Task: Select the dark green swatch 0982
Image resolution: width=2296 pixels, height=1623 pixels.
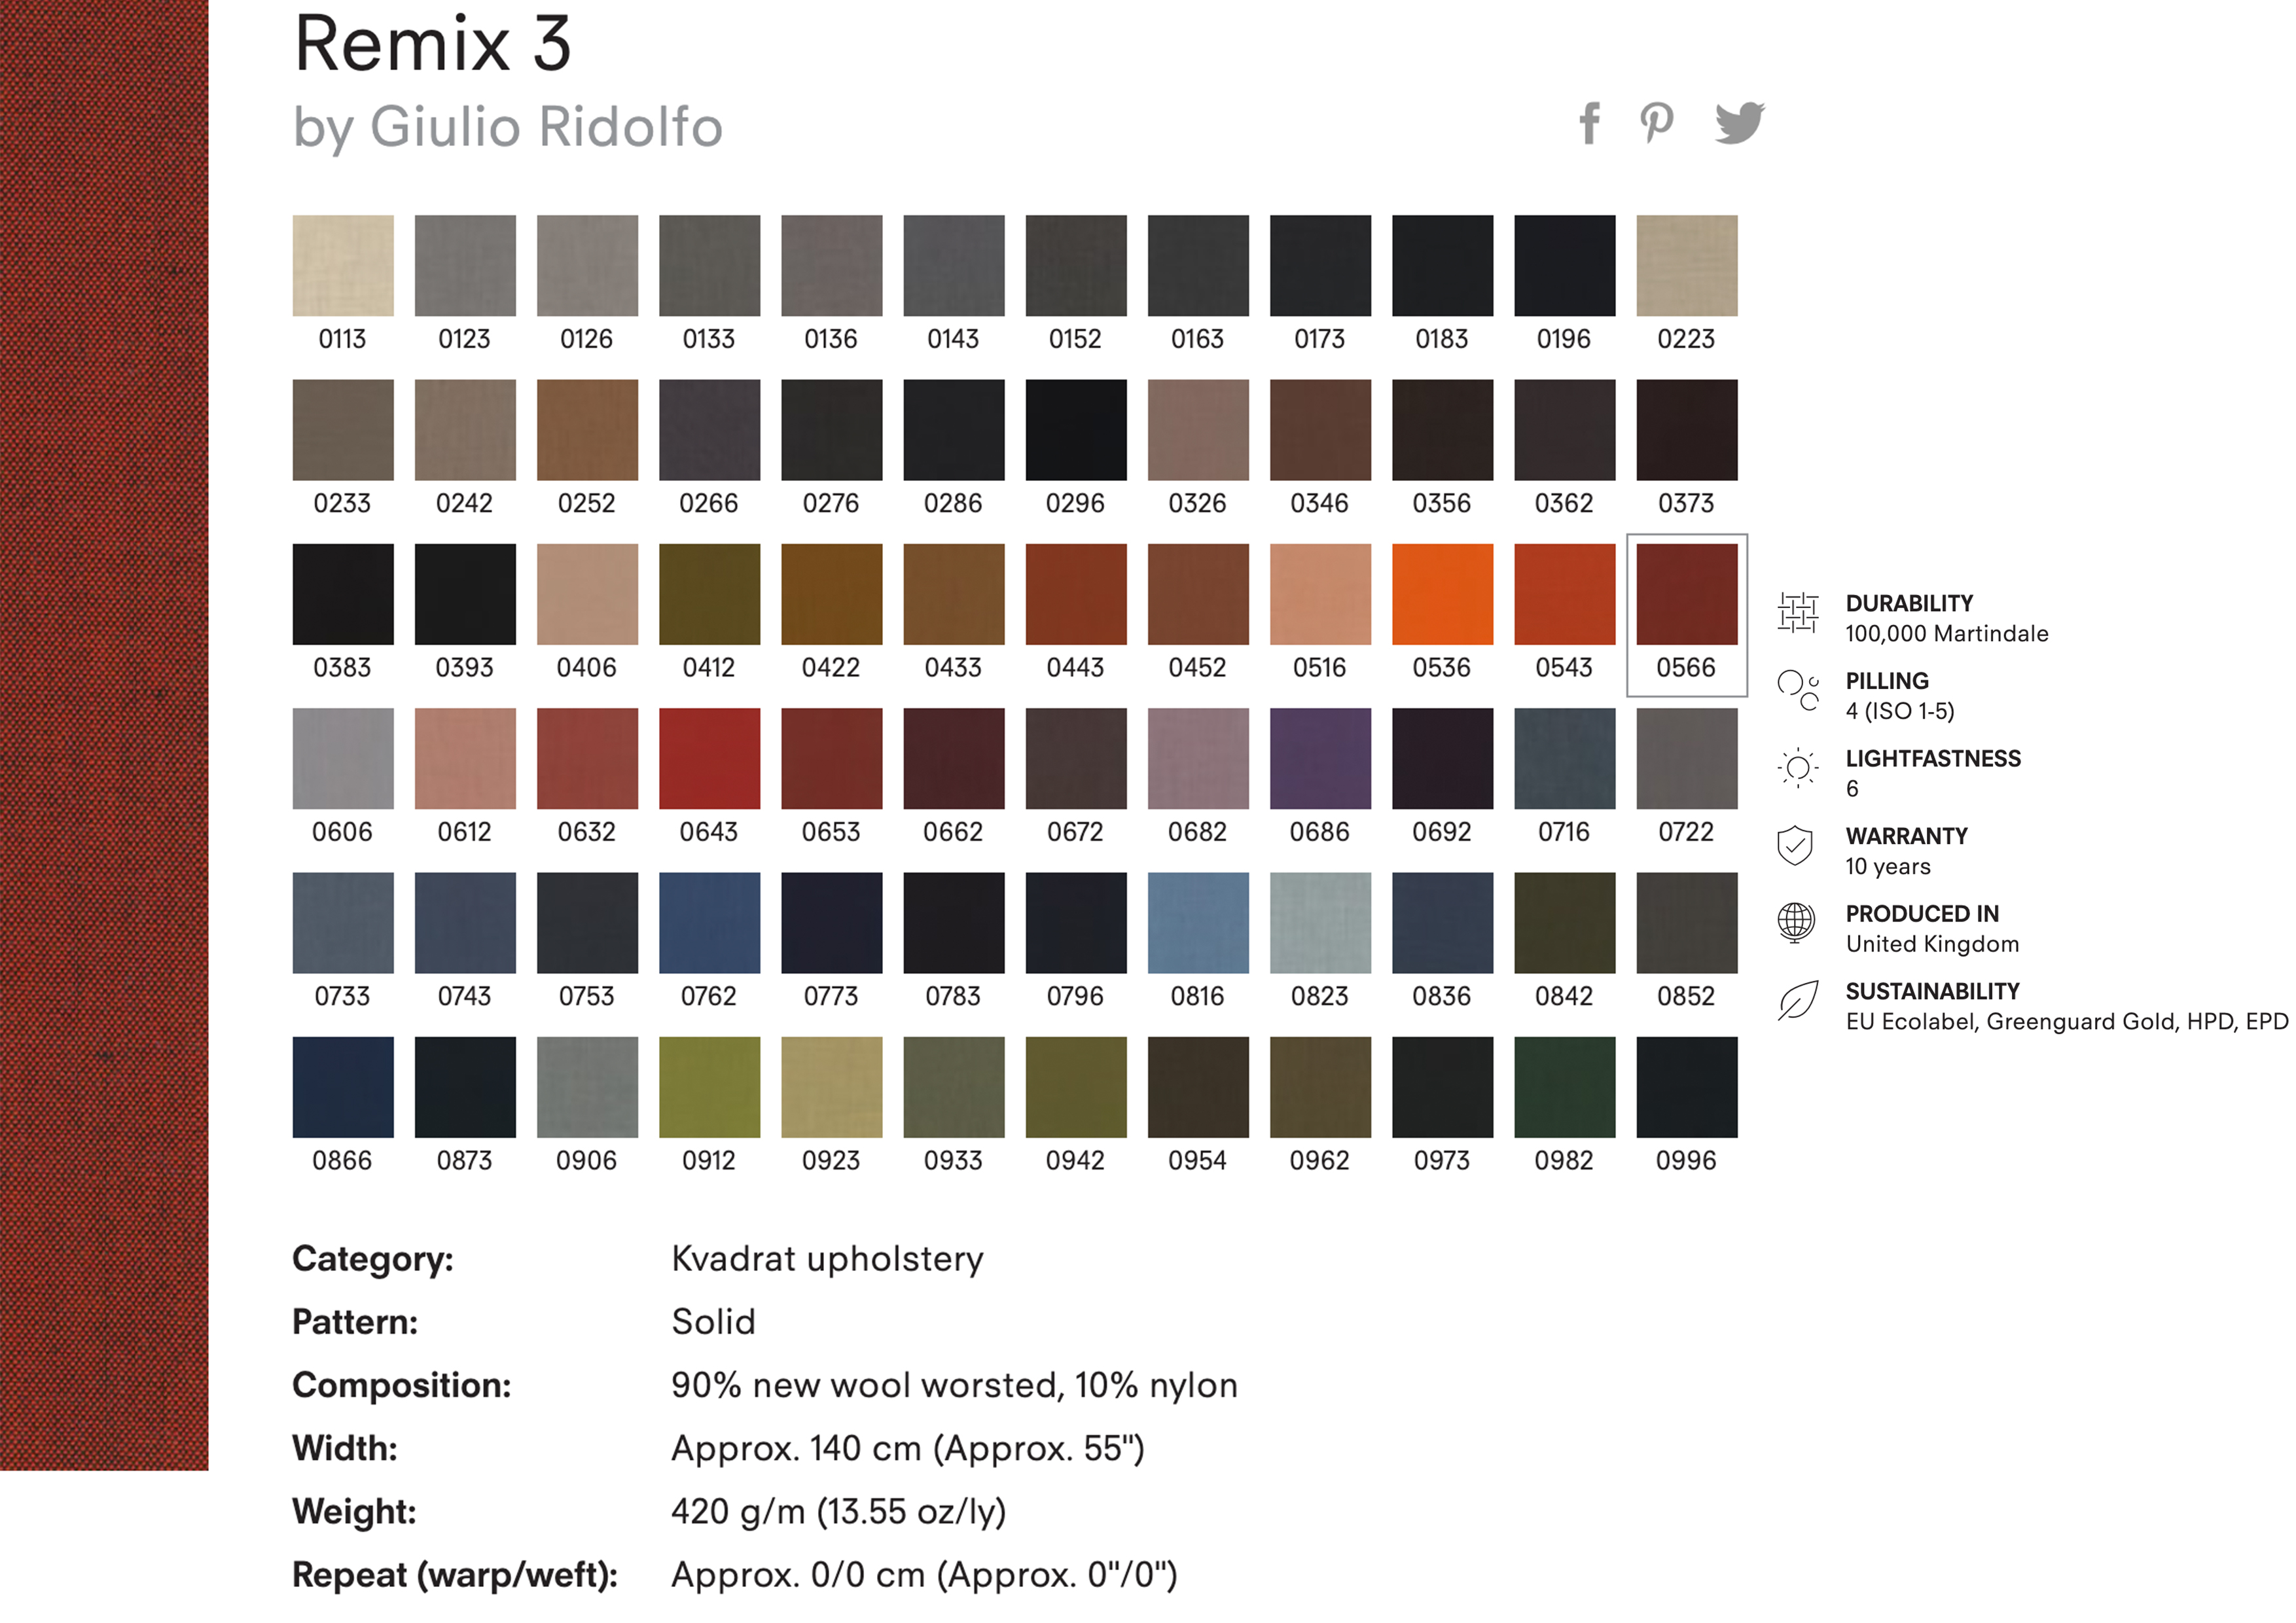Action: (1564, 1088)
